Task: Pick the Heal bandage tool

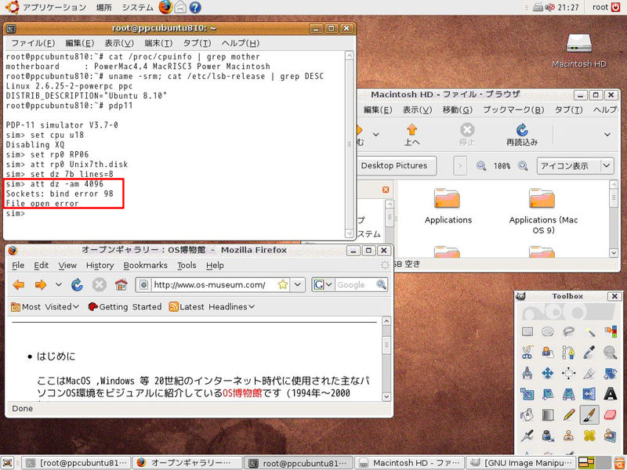Action: pyautogui.click(x=589, y=436)
